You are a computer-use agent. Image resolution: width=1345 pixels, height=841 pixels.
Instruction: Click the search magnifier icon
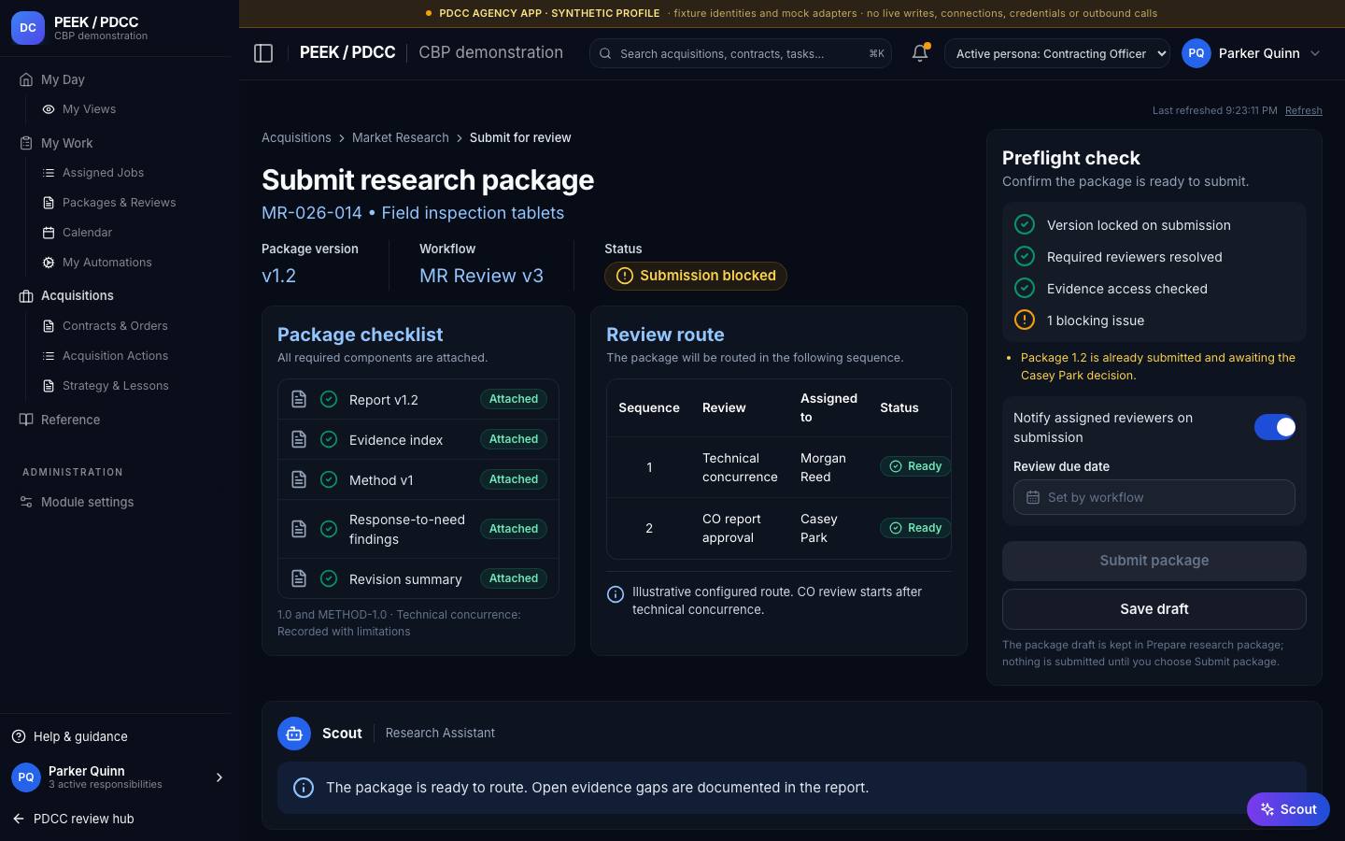coord(605,53)
